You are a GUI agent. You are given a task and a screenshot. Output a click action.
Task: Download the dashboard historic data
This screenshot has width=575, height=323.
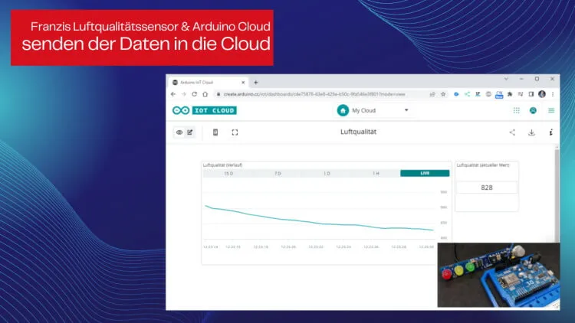pos(531,132)
